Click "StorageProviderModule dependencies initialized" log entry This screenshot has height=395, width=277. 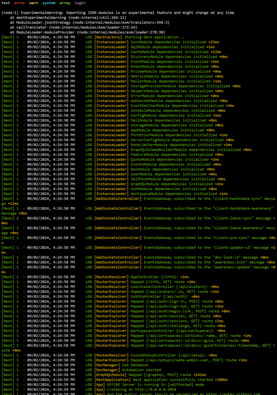point(185,86)
